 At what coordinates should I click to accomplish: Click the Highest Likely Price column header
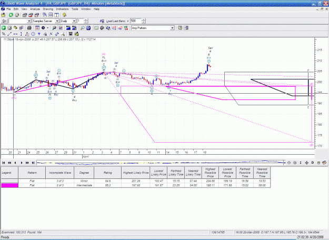[x=136, y=173]
